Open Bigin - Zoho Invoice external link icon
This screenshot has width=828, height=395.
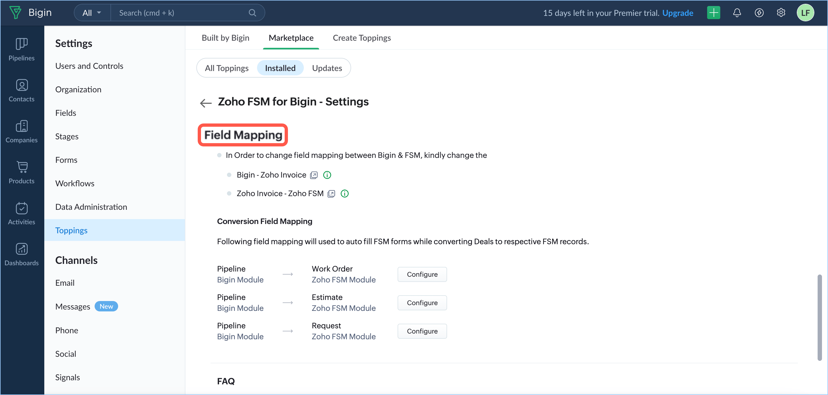(314, 175)
